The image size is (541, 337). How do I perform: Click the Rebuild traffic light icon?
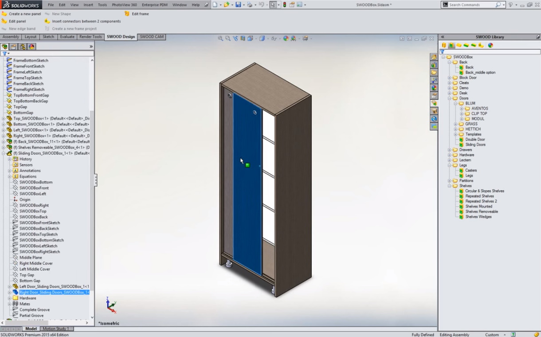tap(285, 5)
